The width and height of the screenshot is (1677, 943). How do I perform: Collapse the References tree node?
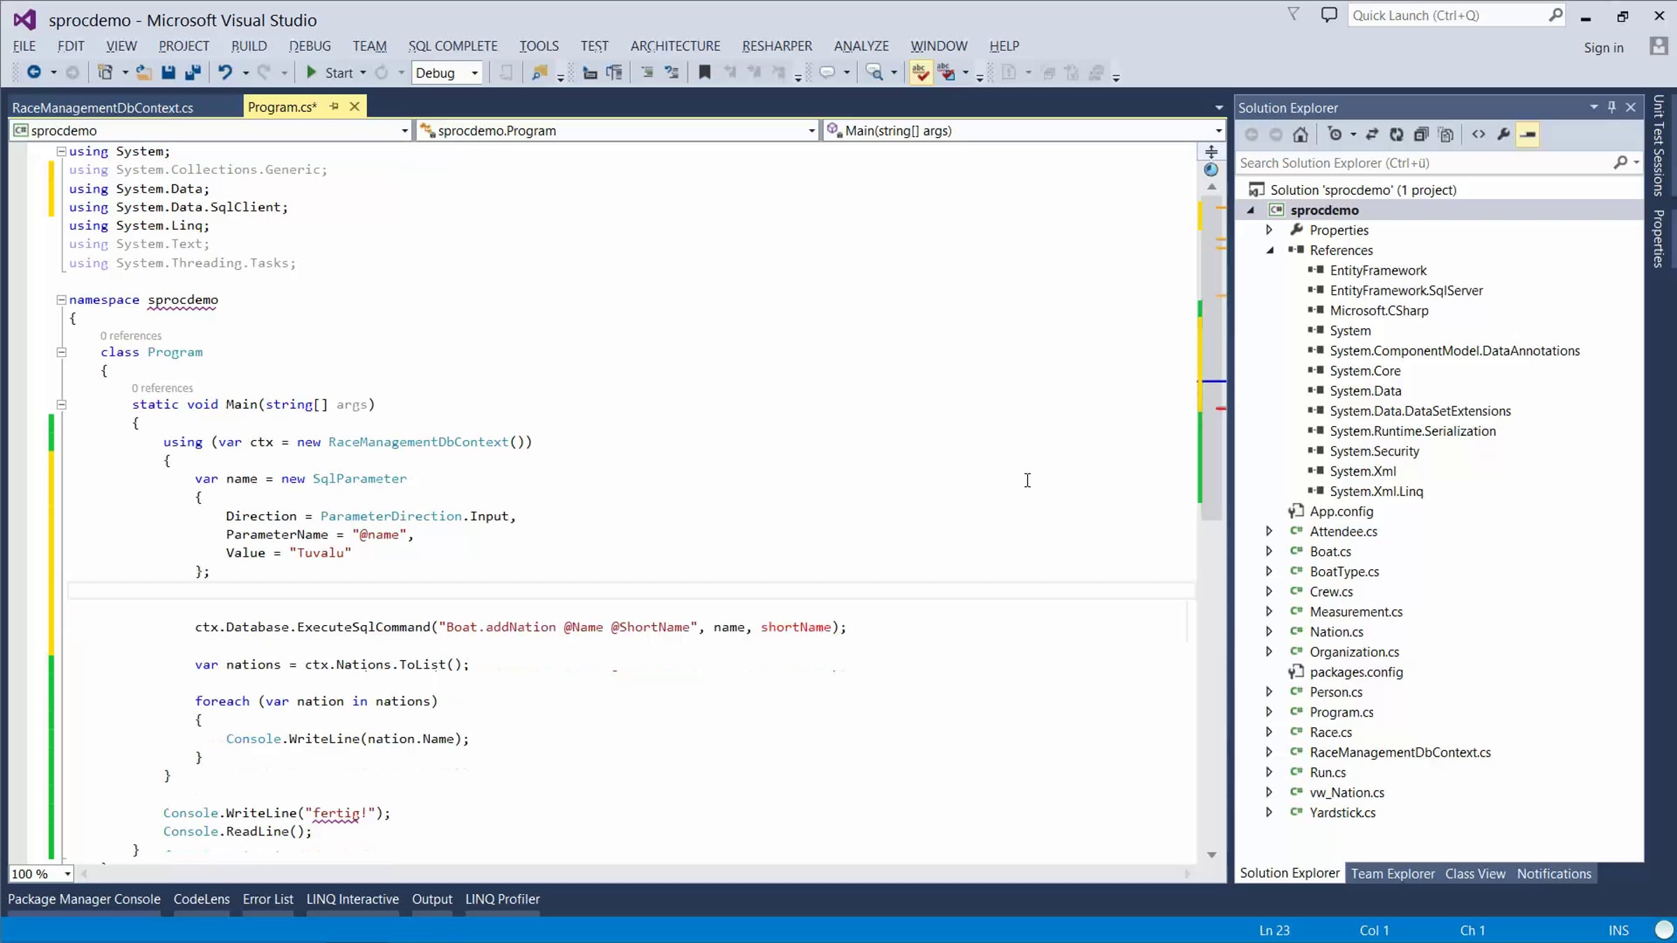point(1270,250)
